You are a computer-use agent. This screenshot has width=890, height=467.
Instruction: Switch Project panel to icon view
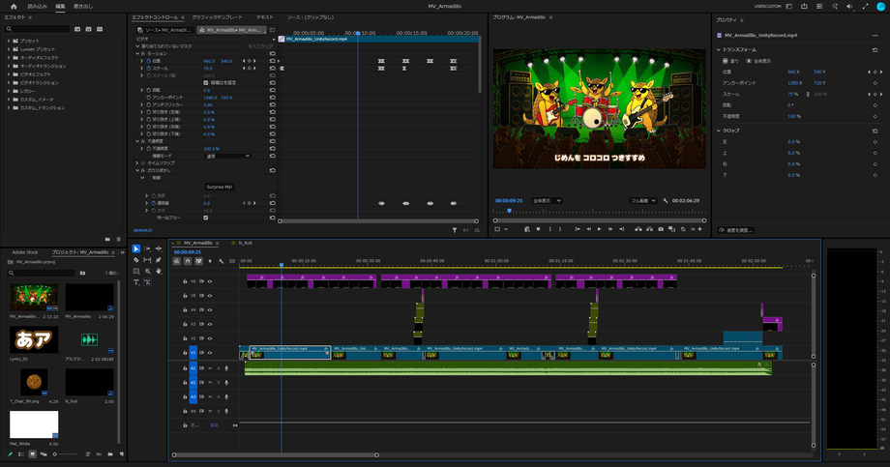(32, 454)
